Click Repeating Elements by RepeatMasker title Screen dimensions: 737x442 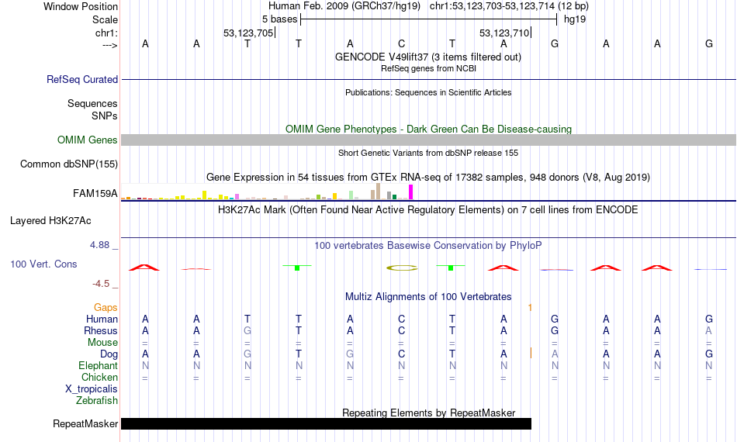coord(429,413)
